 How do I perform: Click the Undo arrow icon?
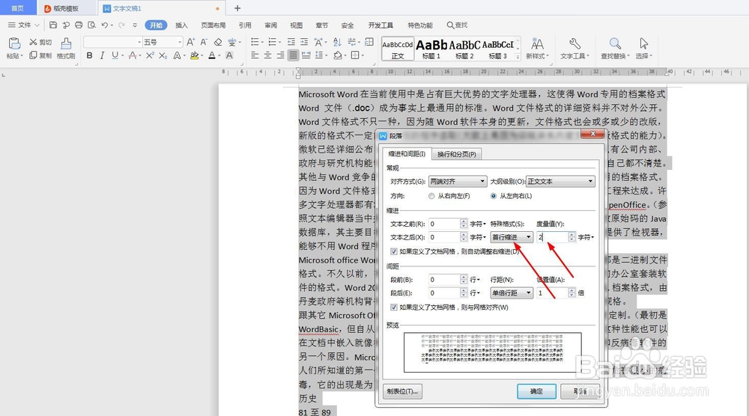click(105, 25)
